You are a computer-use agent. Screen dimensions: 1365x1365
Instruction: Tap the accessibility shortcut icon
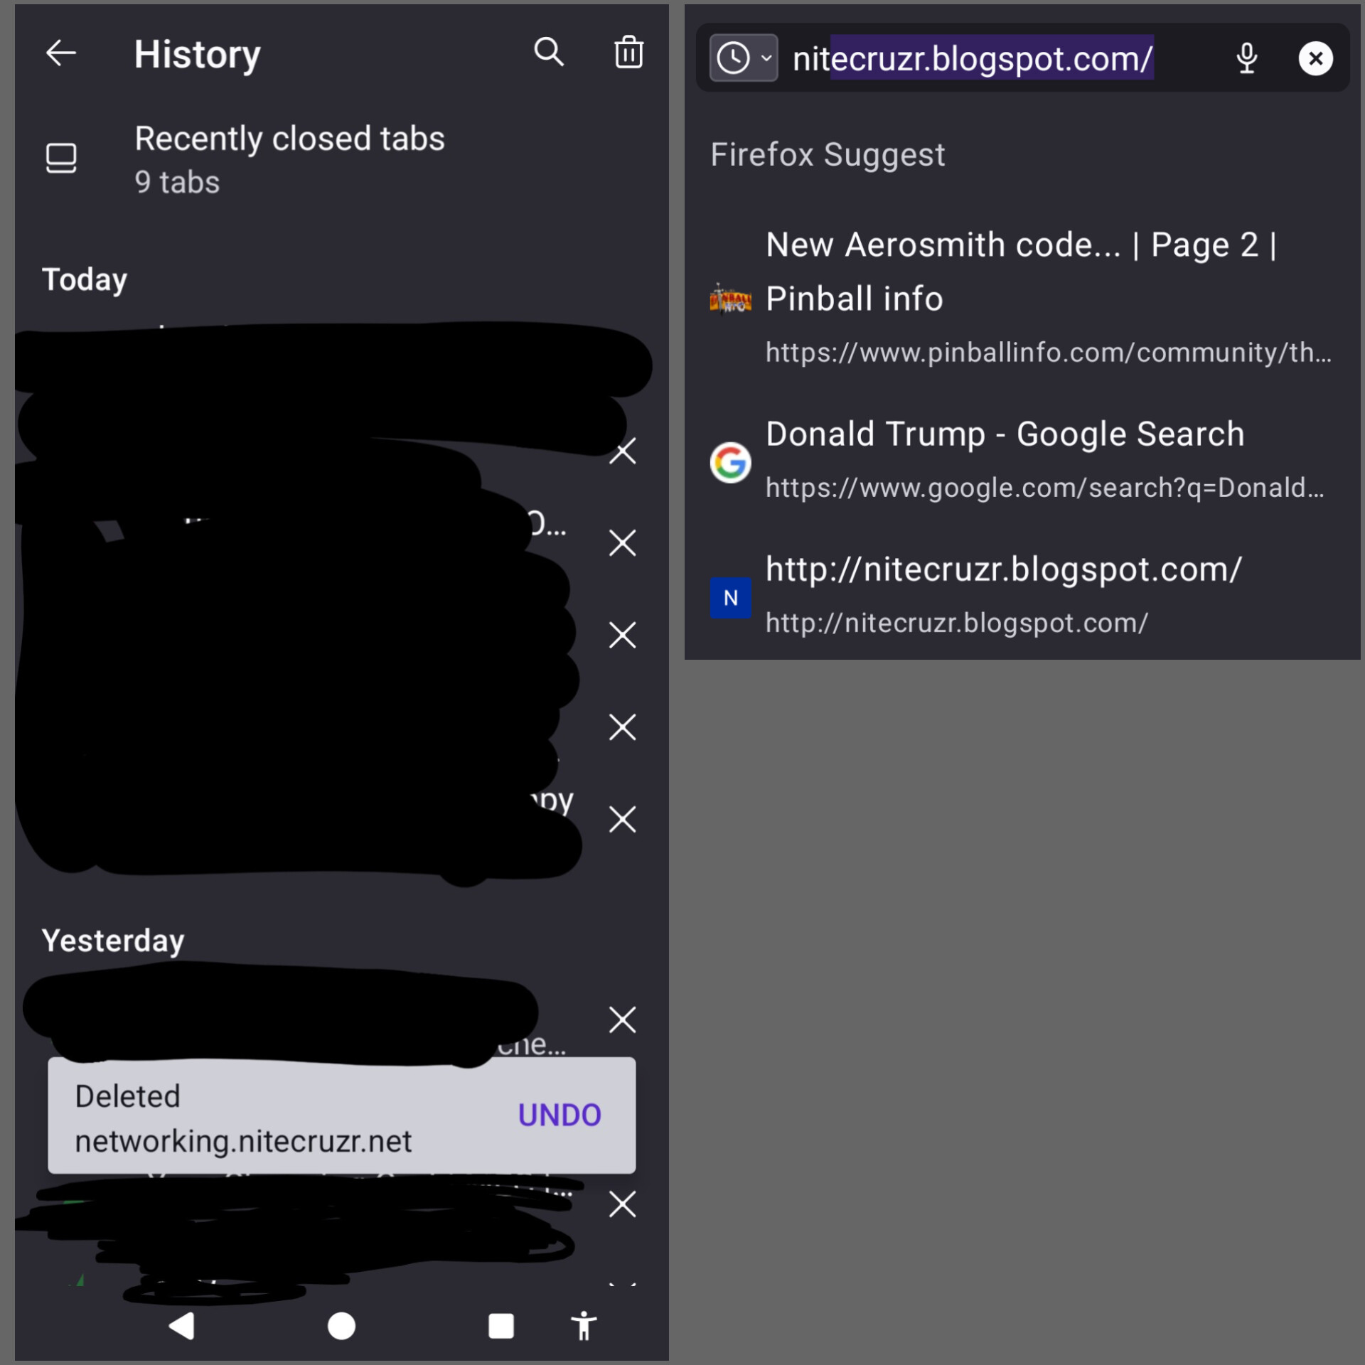584,1326
